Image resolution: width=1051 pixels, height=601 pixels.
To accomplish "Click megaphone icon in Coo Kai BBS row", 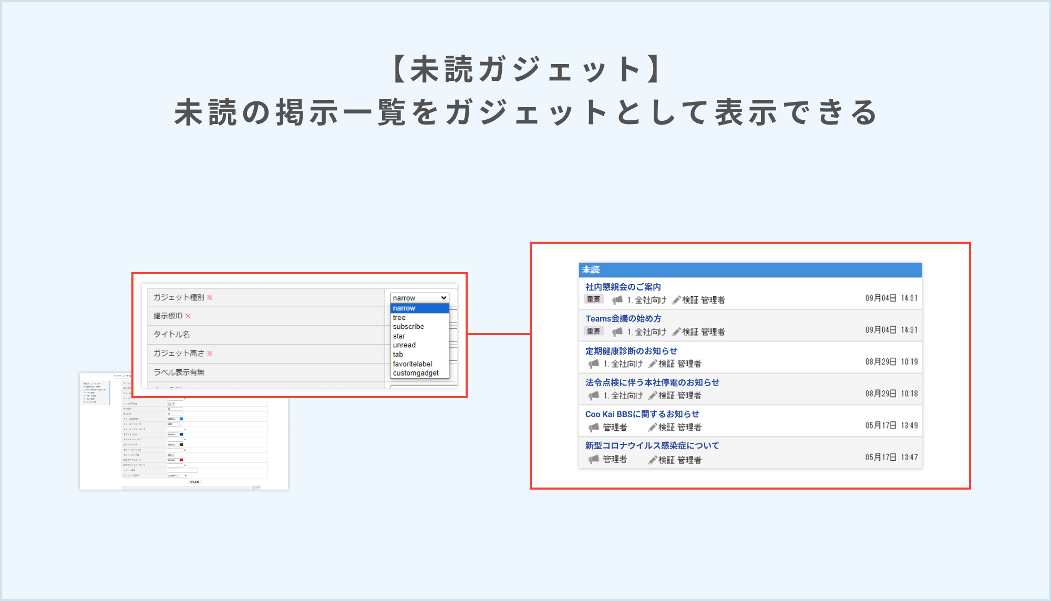I will click(594, 427).
